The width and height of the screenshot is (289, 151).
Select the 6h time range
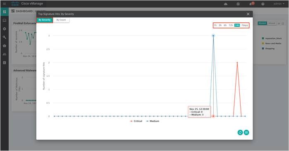[x=225, y=25]
